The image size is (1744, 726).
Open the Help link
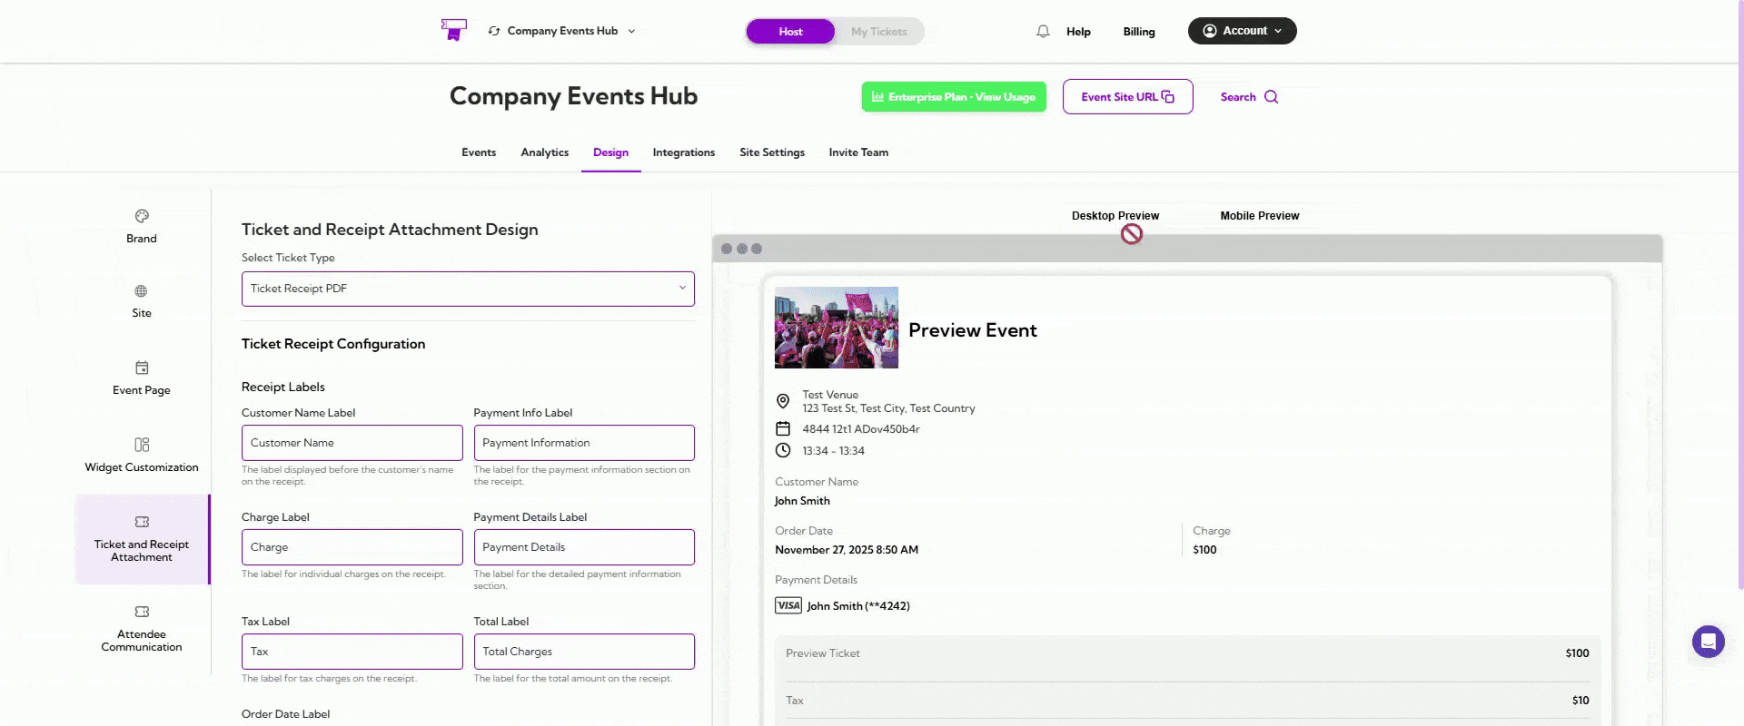[x=1078, y=32]
